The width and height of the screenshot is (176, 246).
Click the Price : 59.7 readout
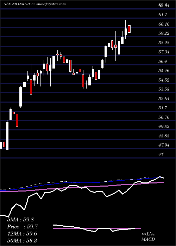[23, 227]
